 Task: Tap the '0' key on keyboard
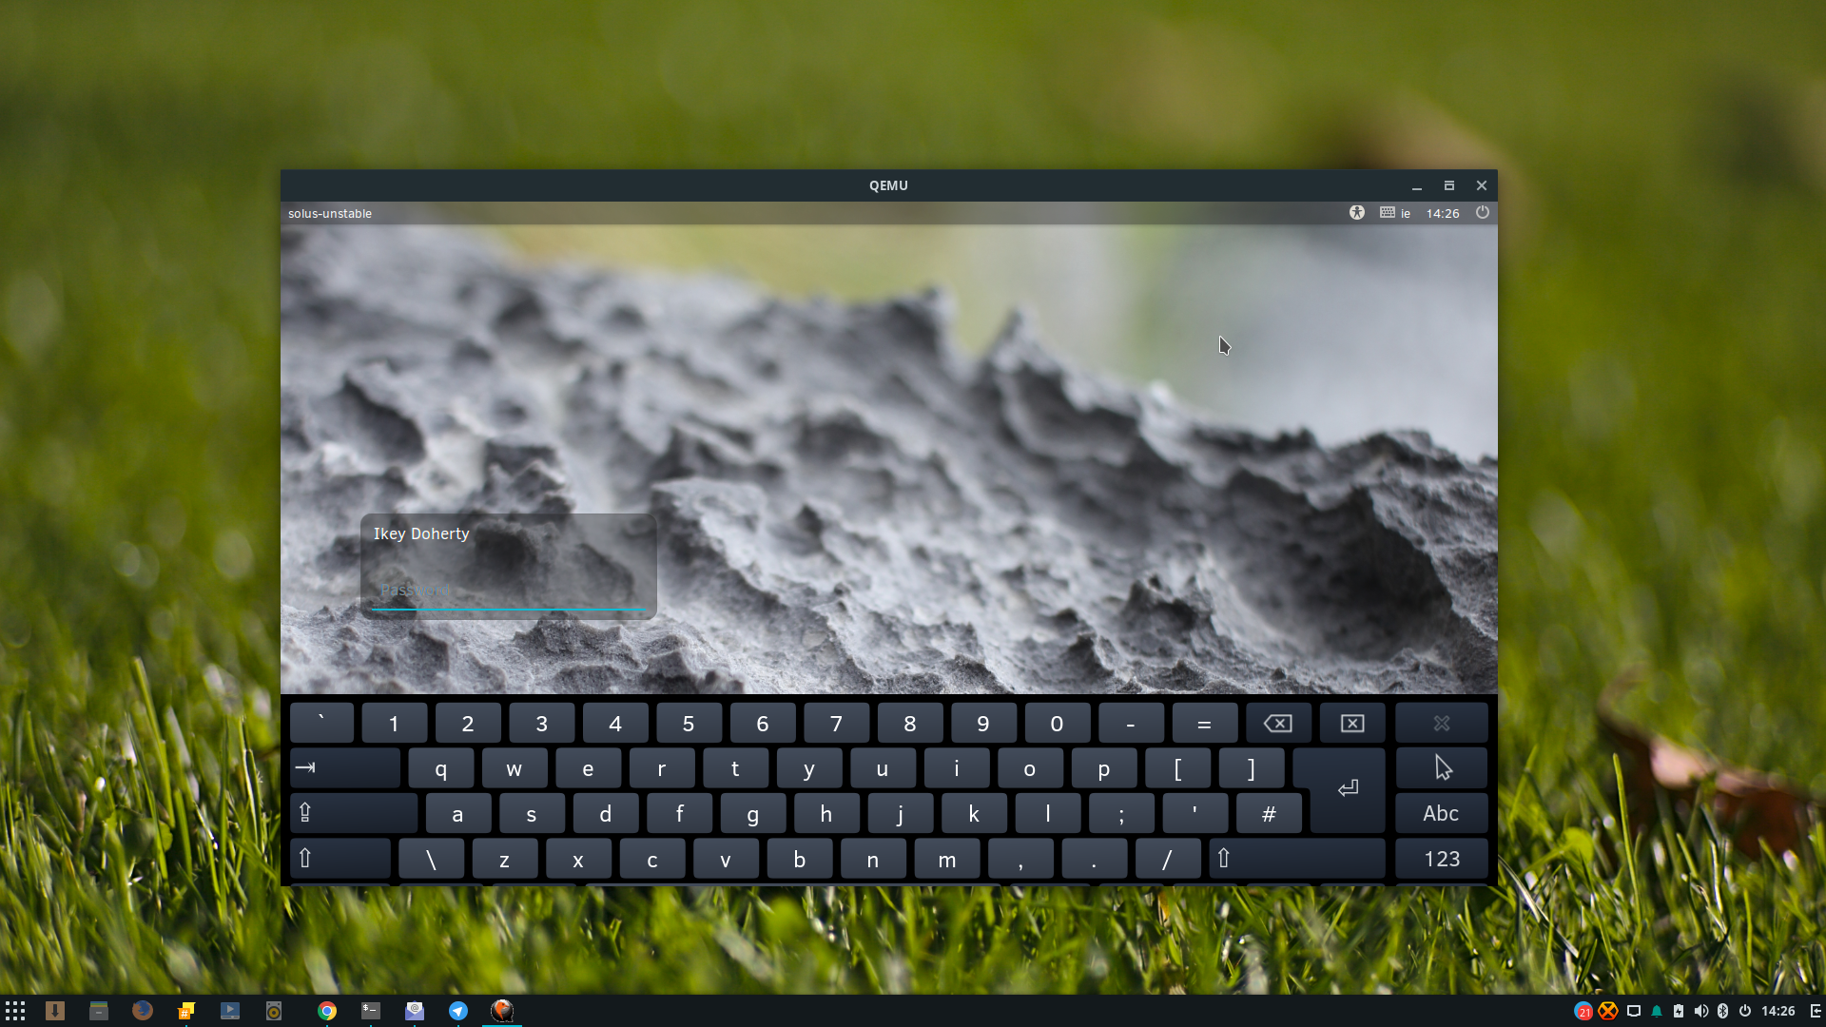tap(1057, 724)
